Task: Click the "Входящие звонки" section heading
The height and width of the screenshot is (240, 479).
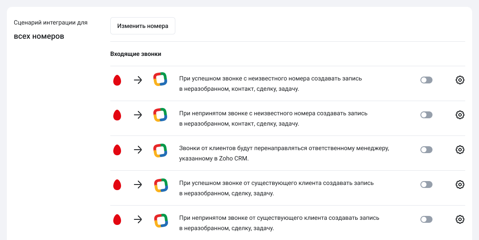Action: tap(136, 54)
